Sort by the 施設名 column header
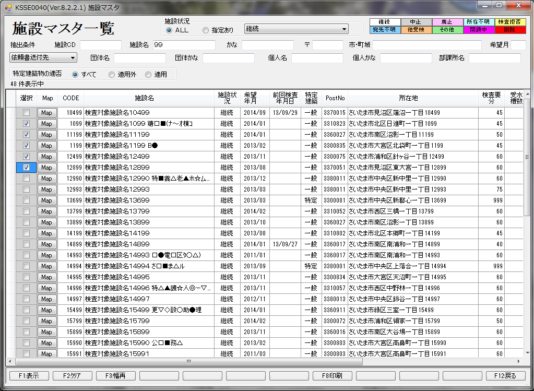Viewport: 534px width, 391px height. point(149,98)
